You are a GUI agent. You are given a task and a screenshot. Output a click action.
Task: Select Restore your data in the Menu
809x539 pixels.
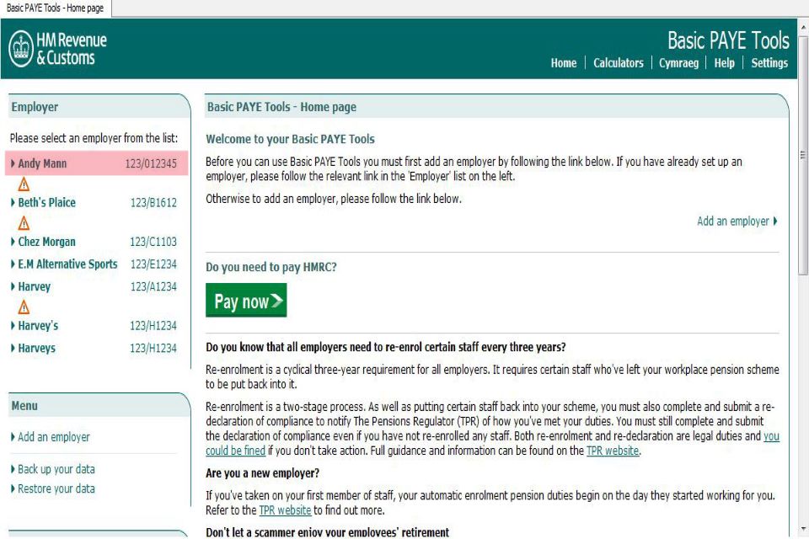point(56,488)
